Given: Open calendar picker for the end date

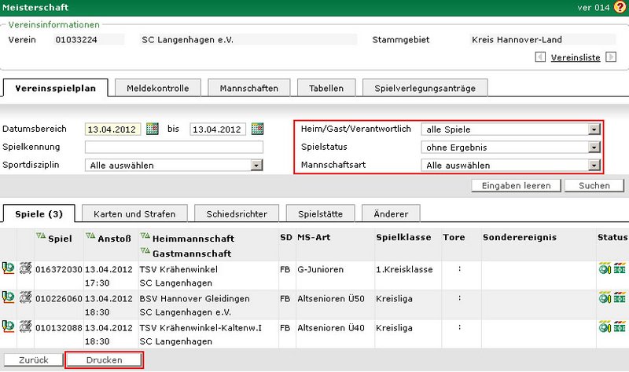Looking at the screenshot, I should 256,129.
